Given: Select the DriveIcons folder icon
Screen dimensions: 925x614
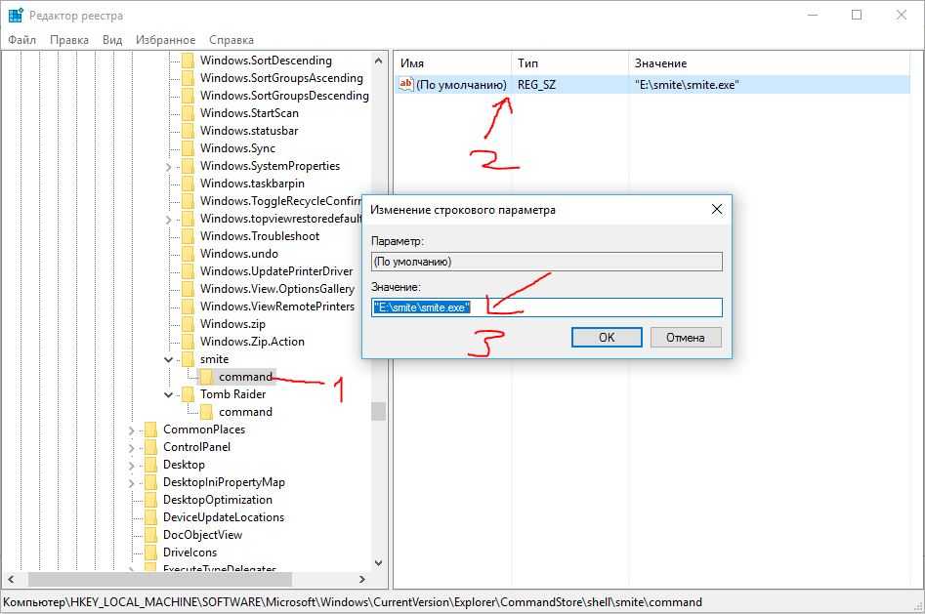Looking at the screenshot, I should coord(150,553).
